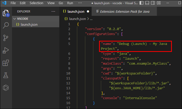
Task: Open the Run menu
Action: pos(70,3)
